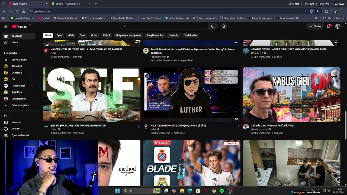The width and height of the screenshot is (347, 195).
Task: Open the Literat channel avatar
Action: [46, 127]
